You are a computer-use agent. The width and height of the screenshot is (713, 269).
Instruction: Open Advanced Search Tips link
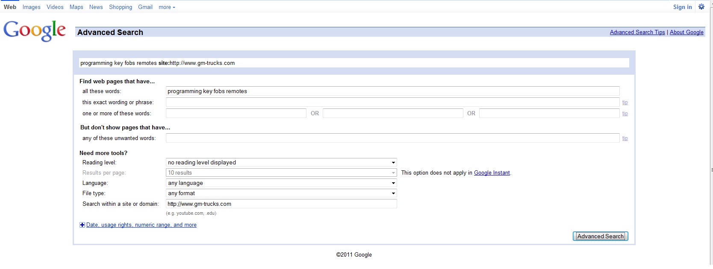click(637, 32)
